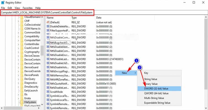
Task: Click the DWORD icon of NtfsBugcheckO... entry
Action: [48, 43]
